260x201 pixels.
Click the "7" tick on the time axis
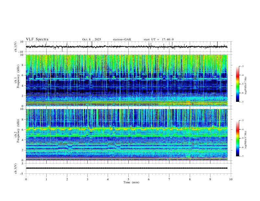[169, 179]
